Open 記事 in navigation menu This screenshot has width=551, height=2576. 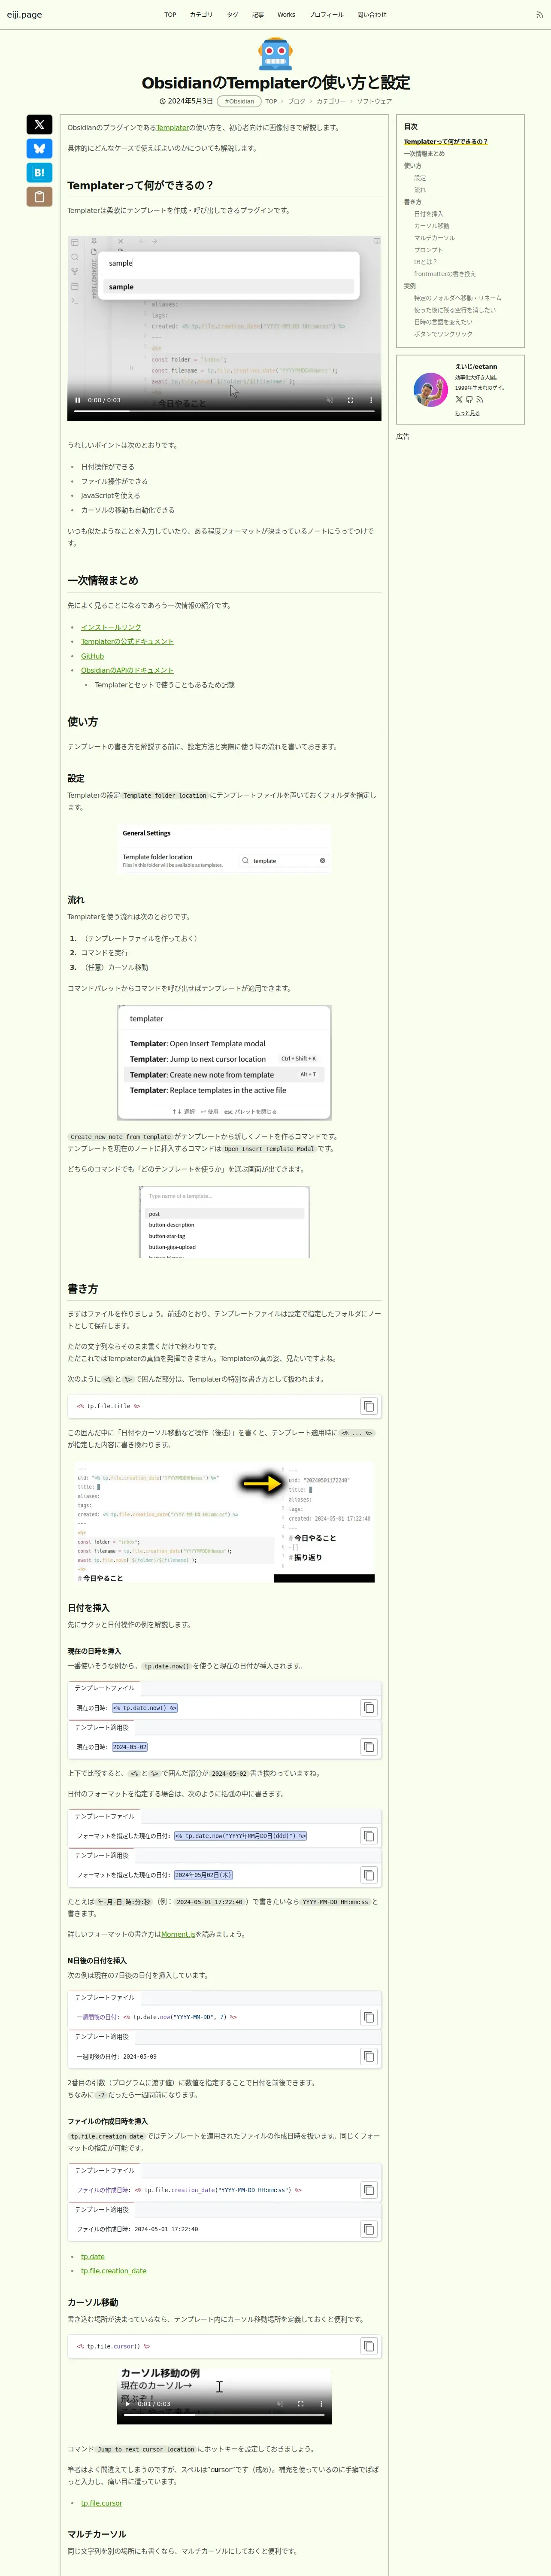coord(258,15)
